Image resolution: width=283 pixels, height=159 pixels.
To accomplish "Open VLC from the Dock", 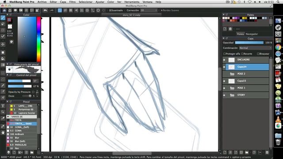I will point(278,119).
